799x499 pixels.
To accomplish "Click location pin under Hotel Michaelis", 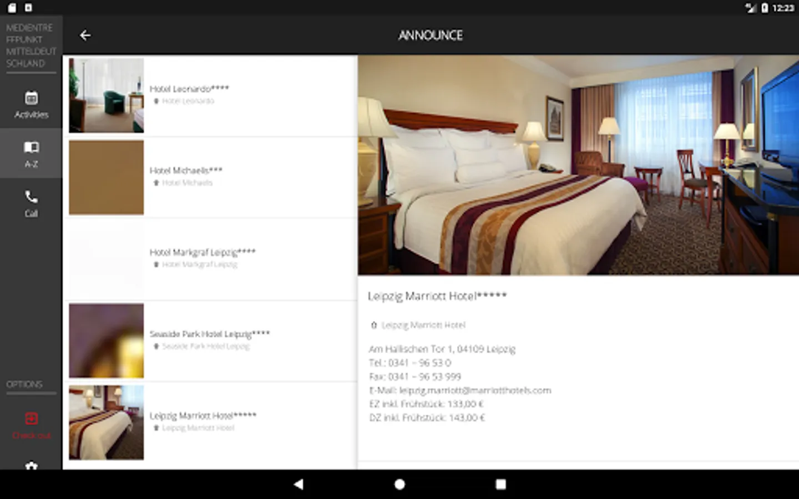I will (156, 182).
